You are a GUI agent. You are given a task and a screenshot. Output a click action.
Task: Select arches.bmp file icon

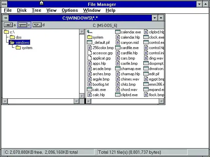tap(90, 74)
